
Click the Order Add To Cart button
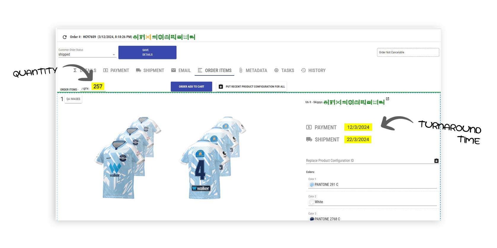191,87
